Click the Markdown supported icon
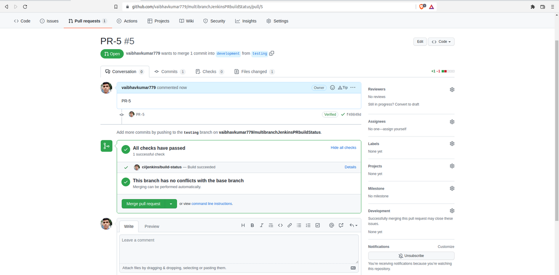 pyautogui.click(x=353, y=268)
